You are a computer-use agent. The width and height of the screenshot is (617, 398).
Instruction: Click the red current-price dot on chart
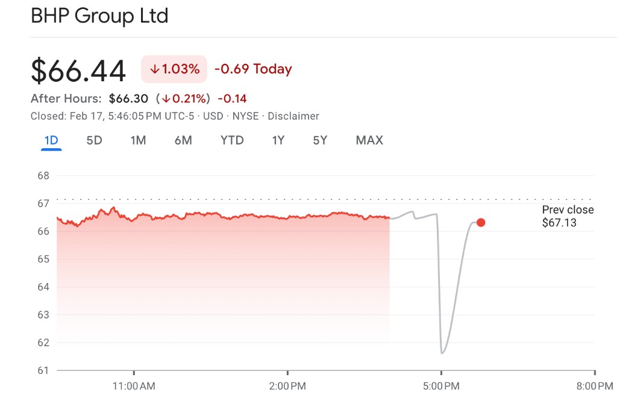[481, 223]
